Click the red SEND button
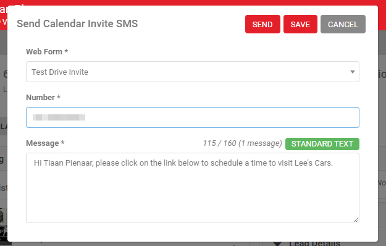This screenshot has height=246, width=386. click(262, 24)
